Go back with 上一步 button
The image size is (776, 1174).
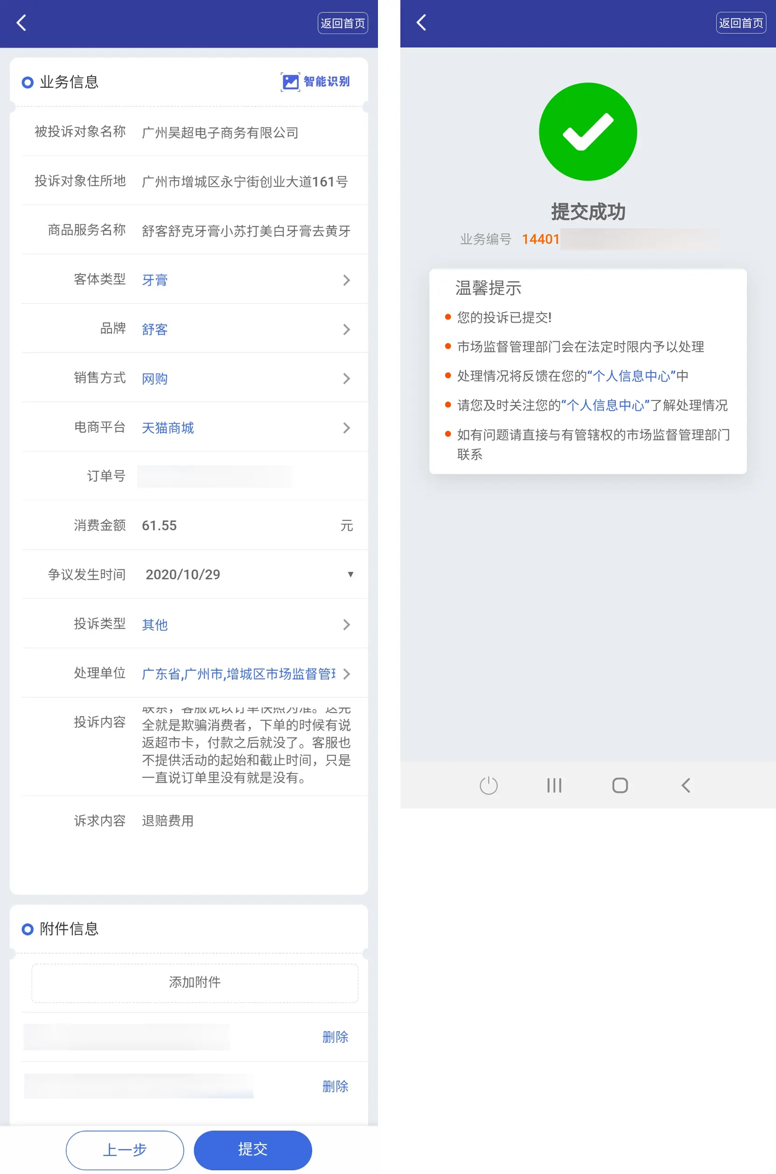click(x=125, y=1149)
